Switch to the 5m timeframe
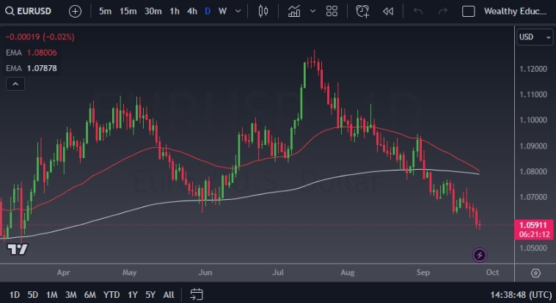556x303 pixels. pos(105,11)
